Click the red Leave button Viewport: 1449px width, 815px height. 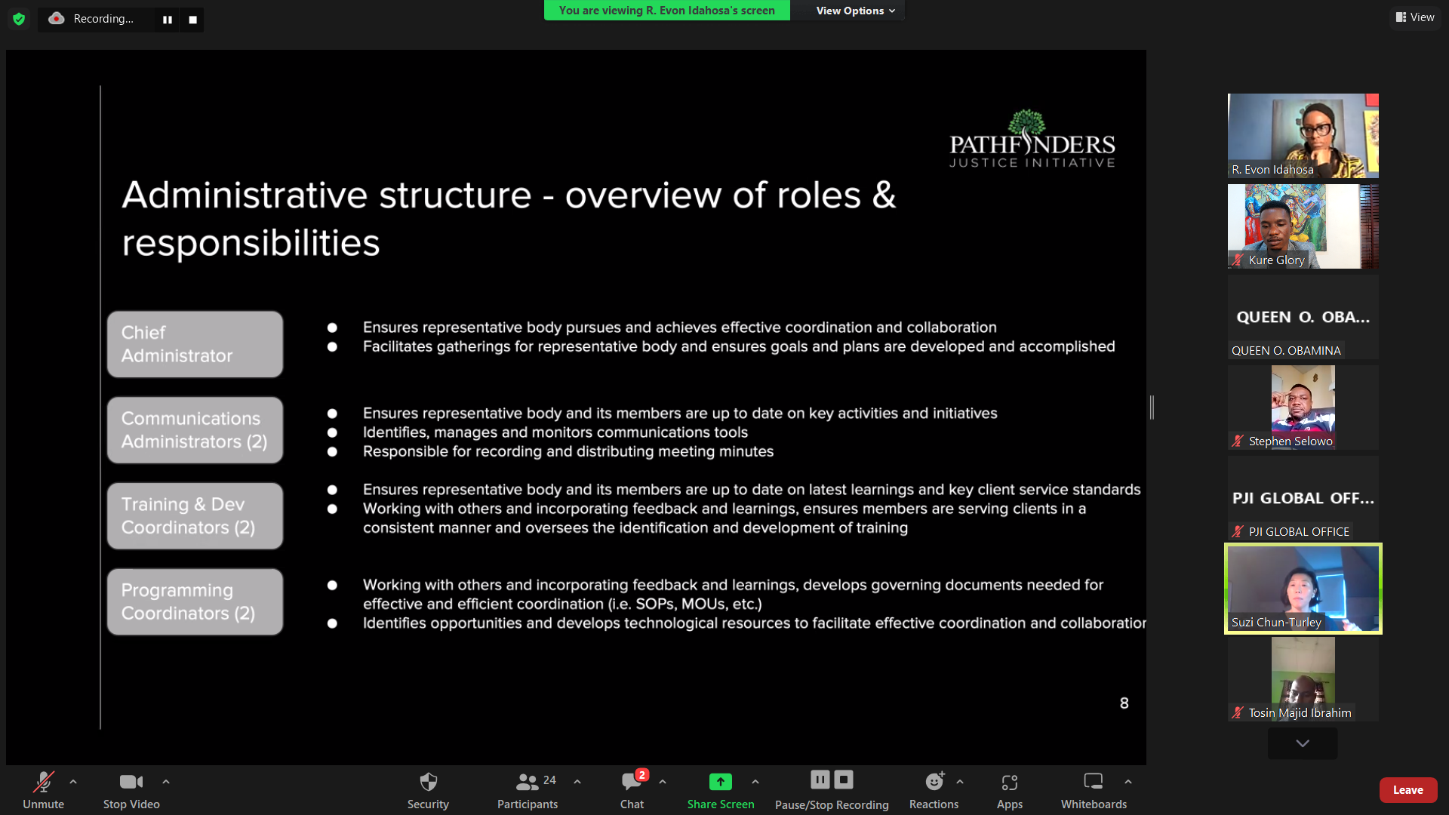[x=1407, y=790]
